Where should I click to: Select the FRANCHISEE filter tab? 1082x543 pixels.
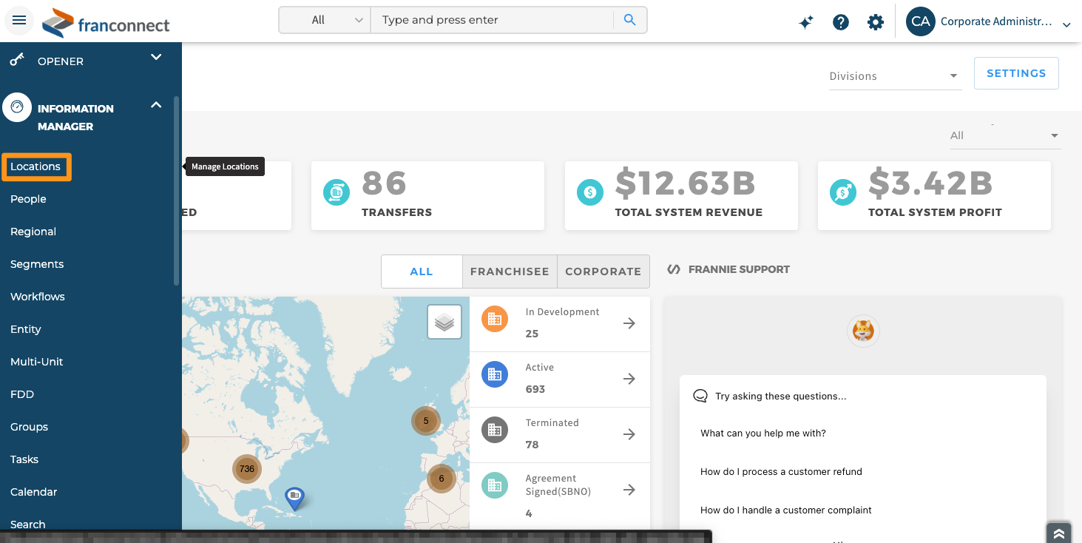510,271
